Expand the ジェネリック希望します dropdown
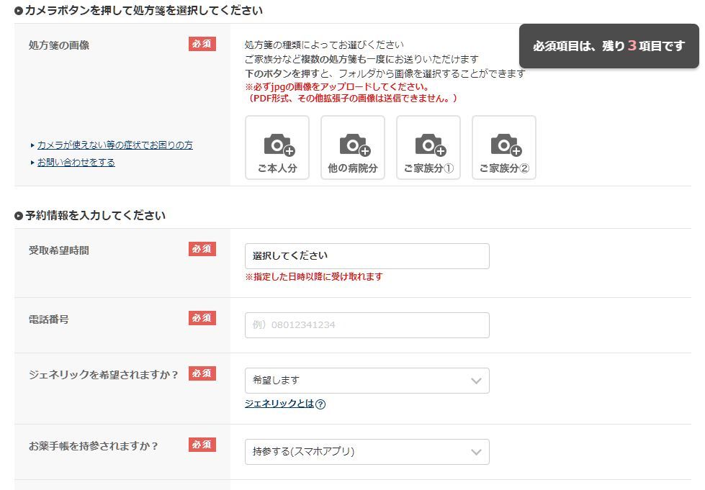This screenshot has height=490, width=705. pos(367,381)
